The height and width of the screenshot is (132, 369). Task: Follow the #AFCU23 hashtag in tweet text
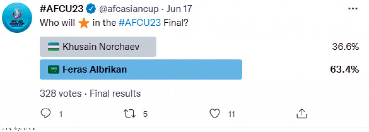[x=140, y=23]
